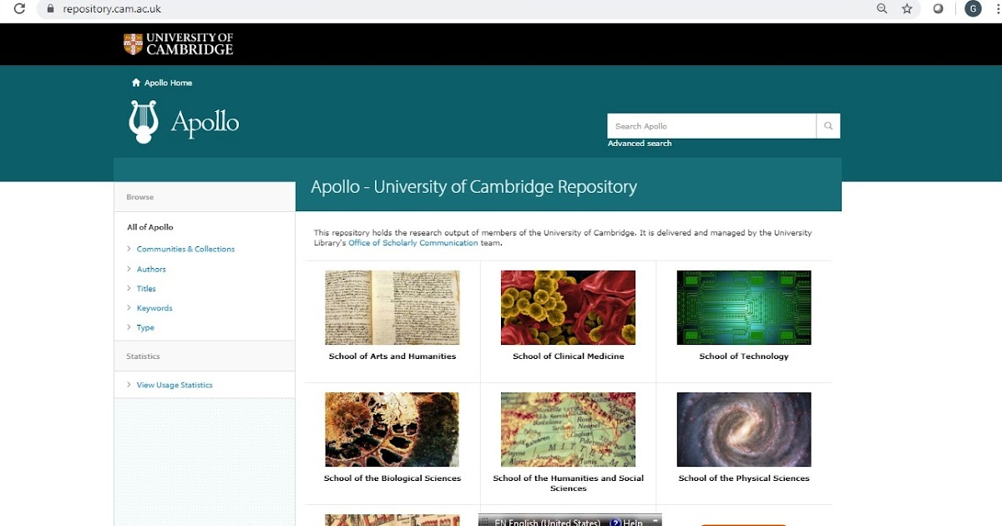1002x526 pixels.
Task: Click the search magnifier button in Apollo search bar
Action: 827,125
